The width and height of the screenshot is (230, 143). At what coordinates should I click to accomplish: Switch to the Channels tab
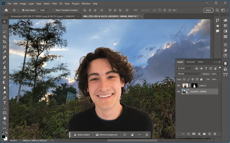click(190, 62)
